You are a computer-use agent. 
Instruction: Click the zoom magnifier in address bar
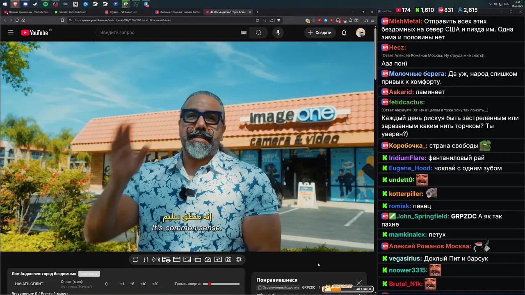[x=265, y=20]
